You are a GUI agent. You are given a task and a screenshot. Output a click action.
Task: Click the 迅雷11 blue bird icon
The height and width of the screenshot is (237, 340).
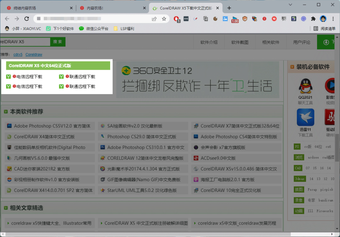click(x=305, y=117)
